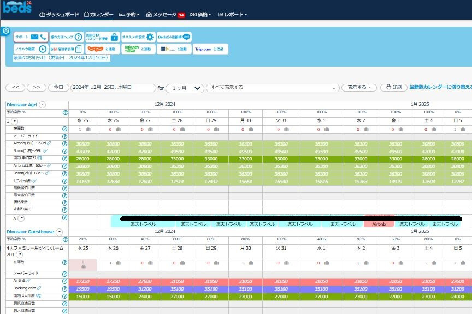The width and height of the screenshot is (472, 314).
Task: Click suitcase icon under 木 26 in Guesthouse inventory
Action: coord(119,263)
